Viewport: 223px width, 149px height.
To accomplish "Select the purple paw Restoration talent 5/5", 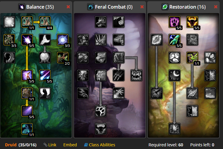I will tap(174, 22).
